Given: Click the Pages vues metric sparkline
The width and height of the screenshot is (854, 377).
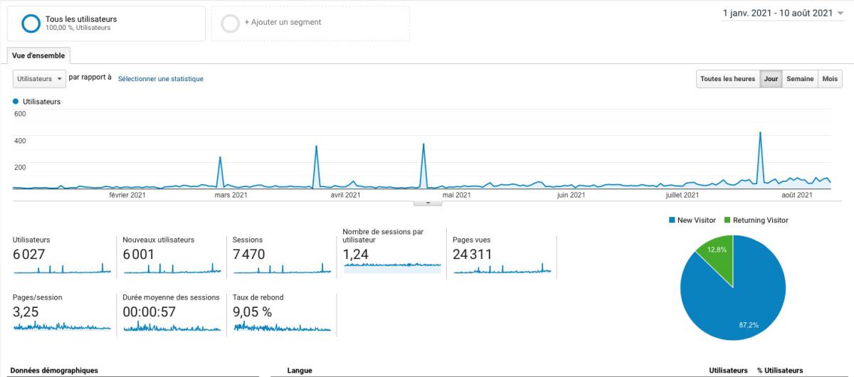Looking at the screenshot, I should [x=502, y=268].
